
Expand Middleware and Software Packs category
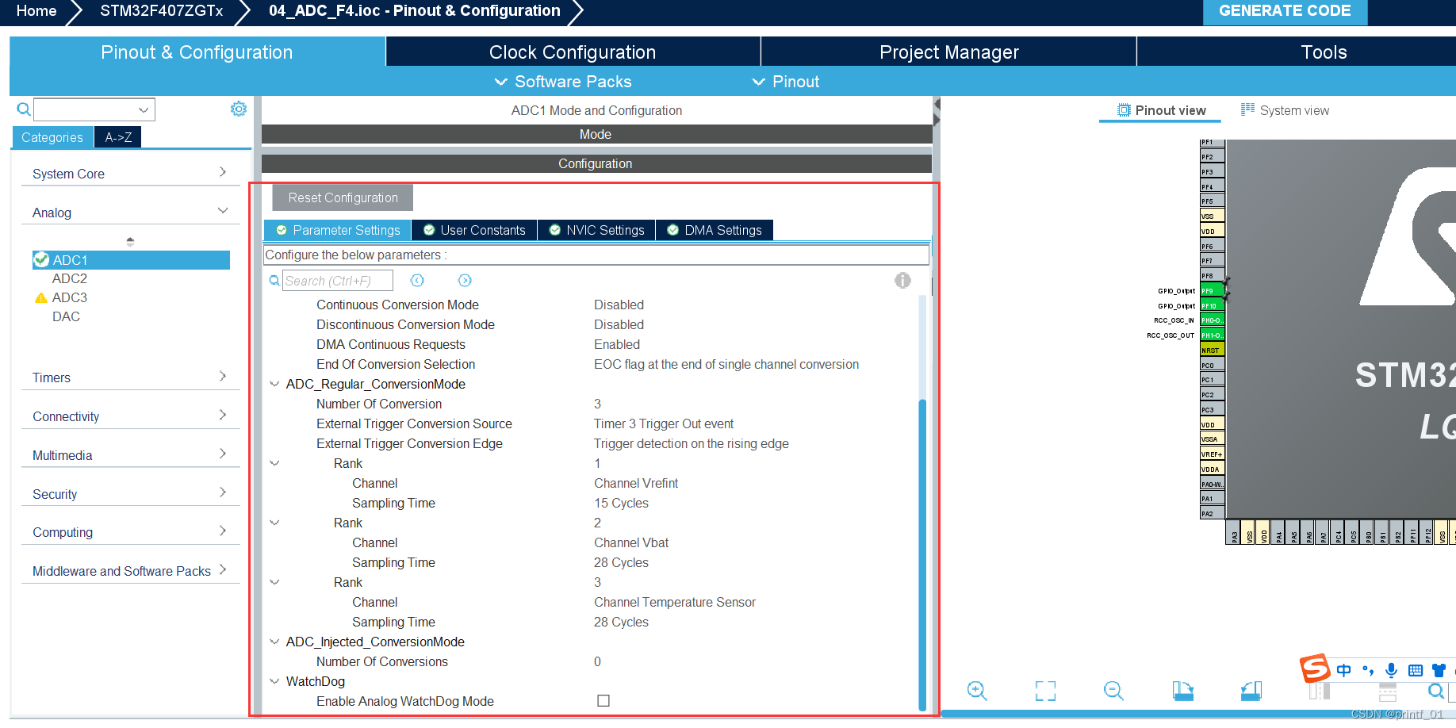130,571
